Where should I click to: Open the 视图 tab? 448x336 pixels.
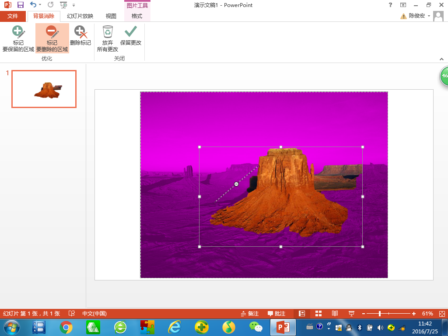point(111,16)
